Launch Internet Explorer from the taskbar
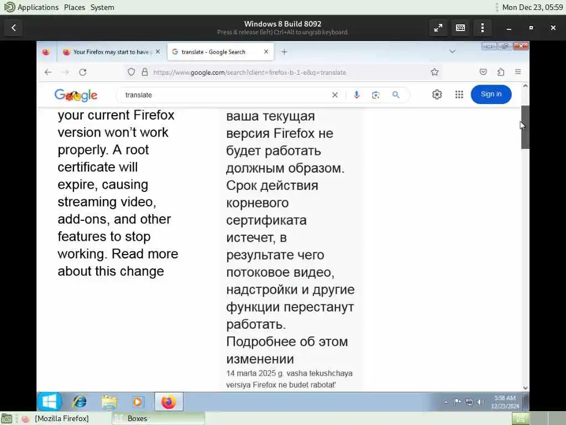566x425 pixels. [80, 402]
